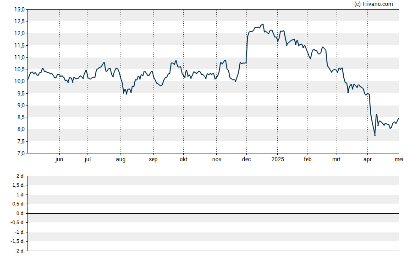The height and width of the screenshot is (258, 407).
Task: Click the -1,5 d. volume axis label
Action: (x=18, y=242)
